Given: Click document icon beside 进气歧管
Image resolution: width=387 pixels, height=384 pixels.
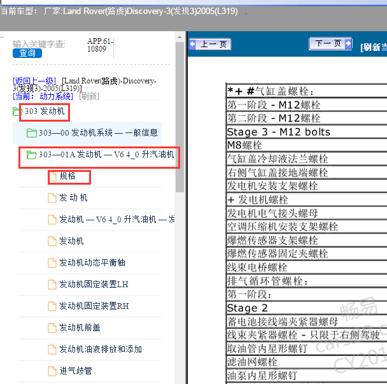Looking at the screenshot, I should [x=52, y=371].
